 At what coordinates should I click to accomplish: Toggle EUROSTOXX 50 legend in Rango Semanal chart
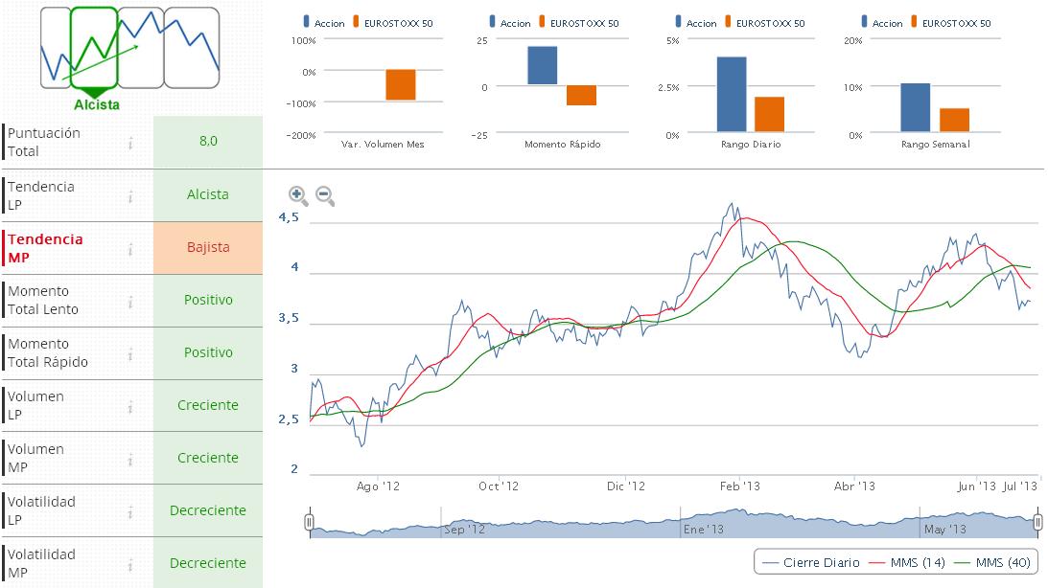pos(946,23)
